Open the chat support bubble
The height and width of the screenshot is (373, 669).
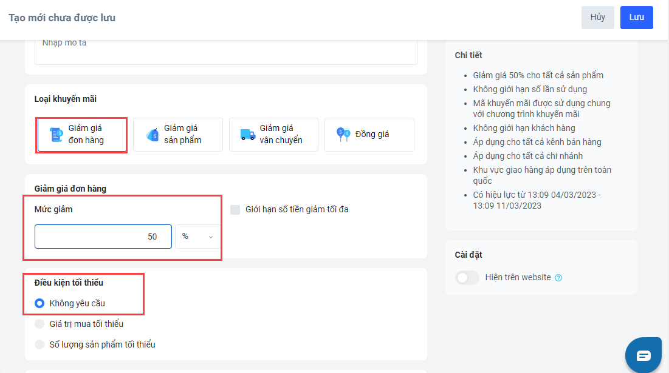[x=643, y=355]
